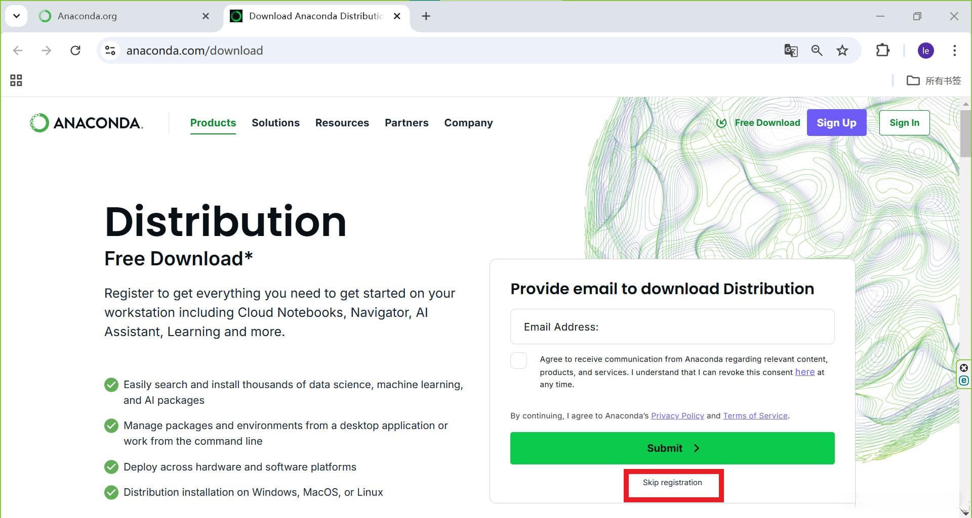This screenshot has height=518, width=972.
Task: Open the Resources menu
Action: click(342, 123)
